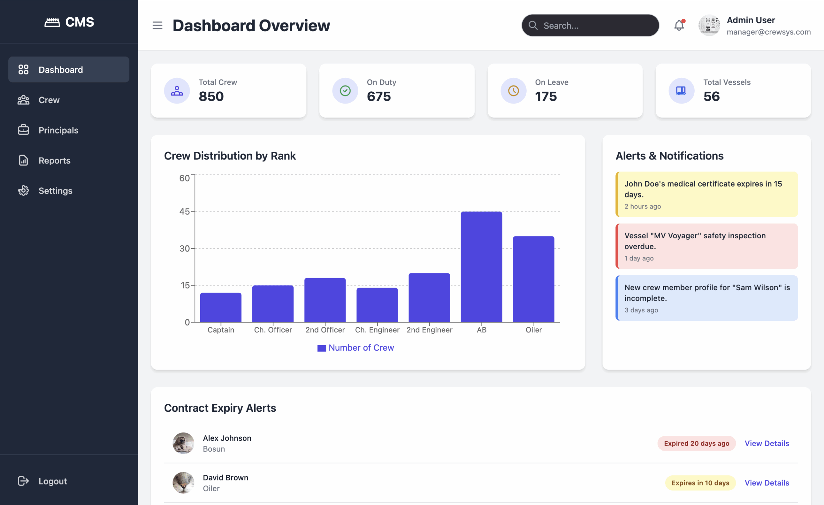Screen dimensions: 824x505
Task: Click the On Duty checkmark icon
Action: click(345, 91)
